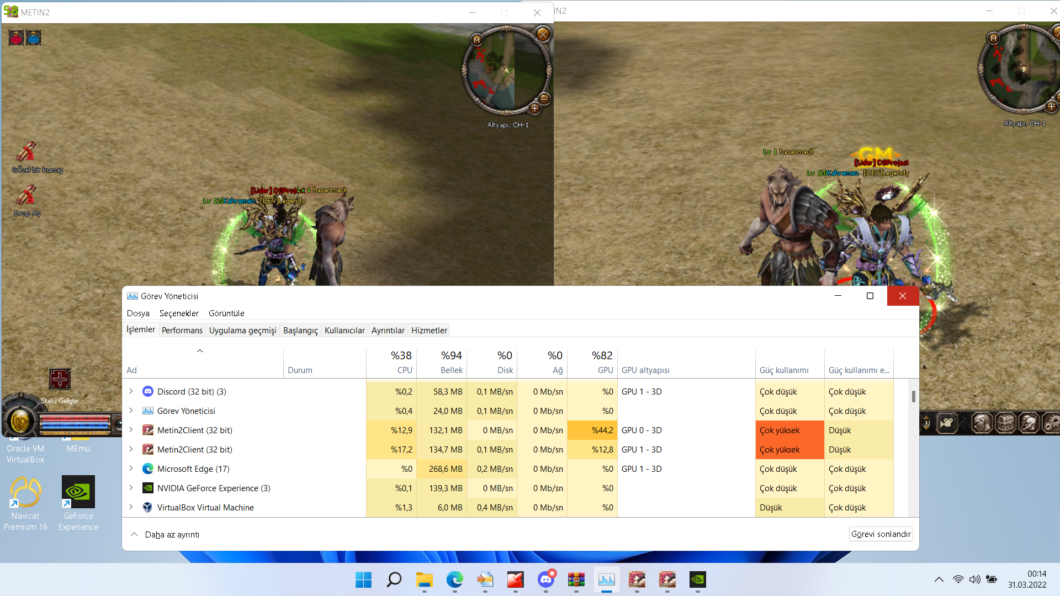Expand the Microsoft Edge (17) process group
The image size is (1060, 596).
pyautogui.click(x=131, y=469)
